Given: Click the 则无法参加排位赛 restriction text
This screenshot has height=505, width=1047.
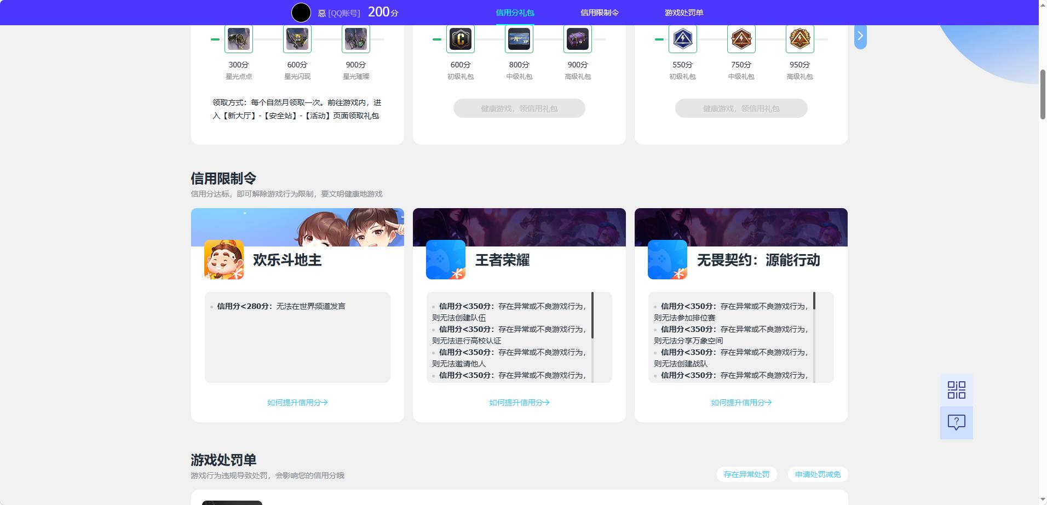Looking at the screenshot, I should [684, 318].
